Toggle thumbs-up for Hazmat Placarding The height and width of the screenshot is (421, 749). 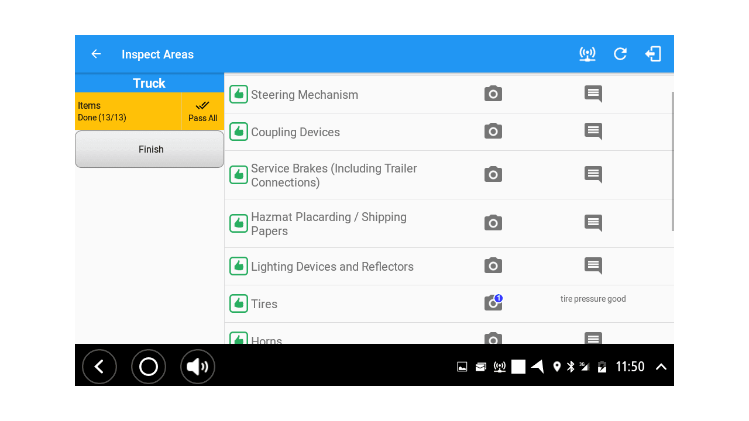[x=239, y=223]
